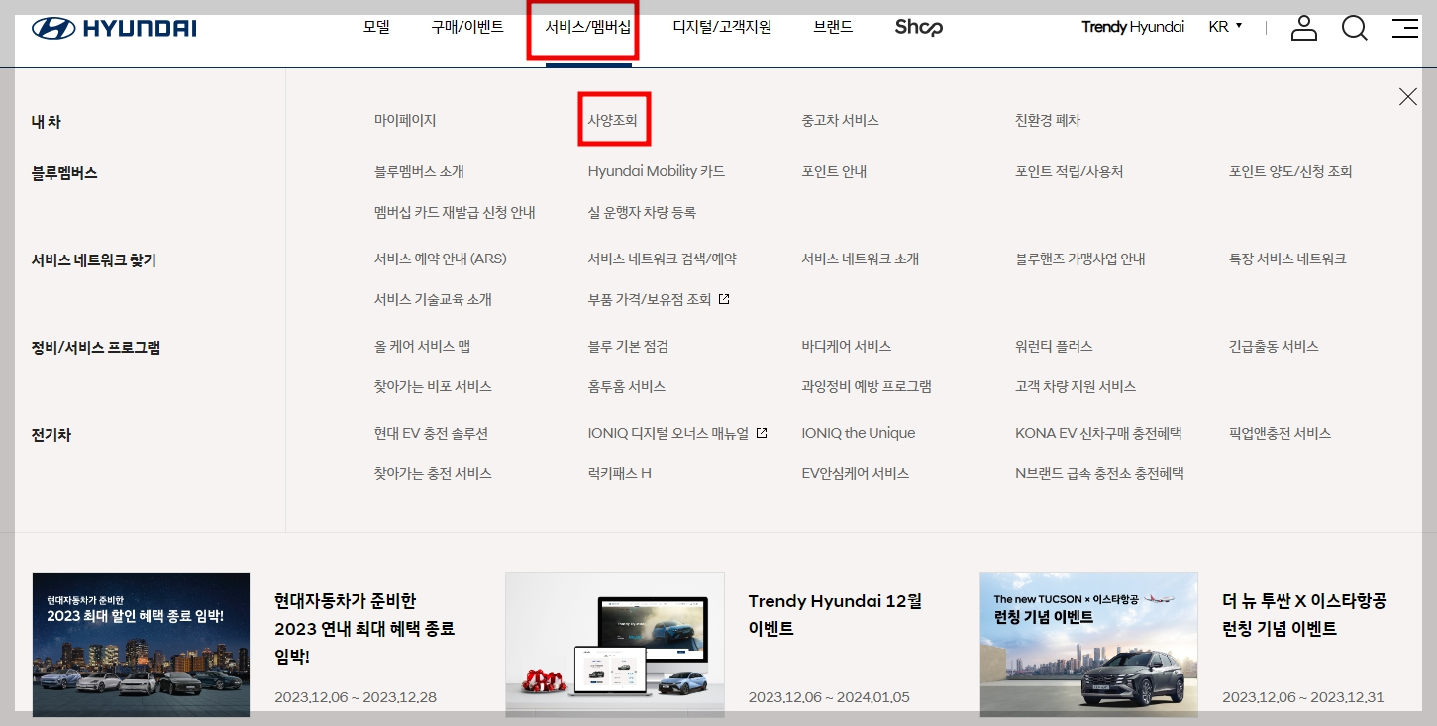Viewport: 1437px width, 726px height.
Task: Open 친환경 폐차 link
Action: pos(1048,120)
